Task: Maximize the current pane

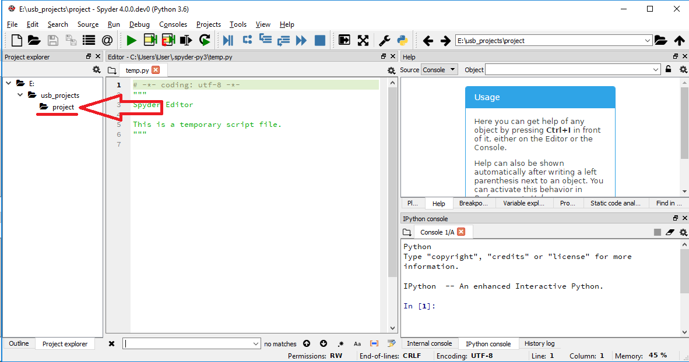Action: [344, 40]
